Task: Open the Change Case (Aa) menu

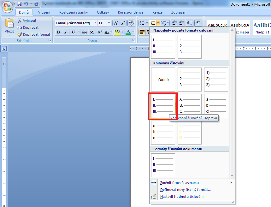Action: point(108,32)
